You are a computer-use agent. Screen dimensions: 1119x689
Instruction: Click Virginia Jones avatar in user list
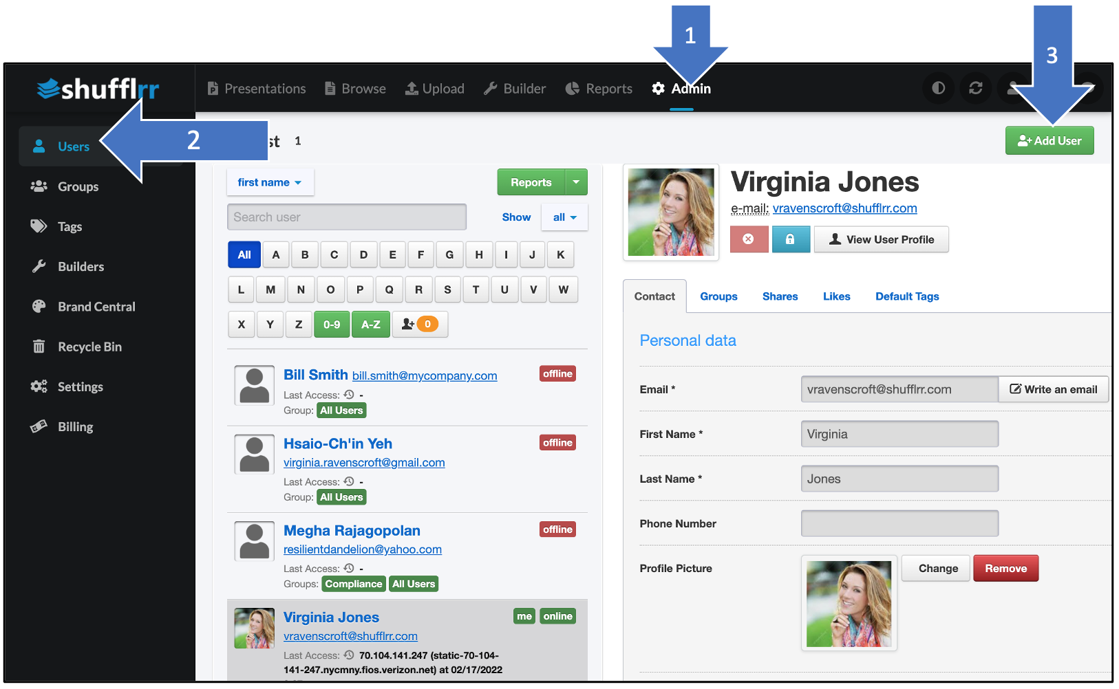(x=255, y=628)
